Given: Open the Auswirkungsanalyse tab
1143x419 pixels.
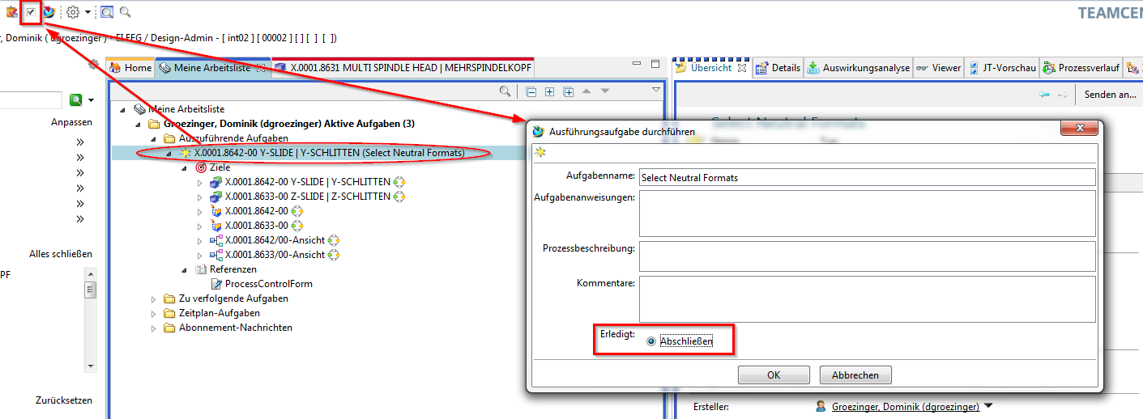Looking at the screenshot, I should coord(859,68).
